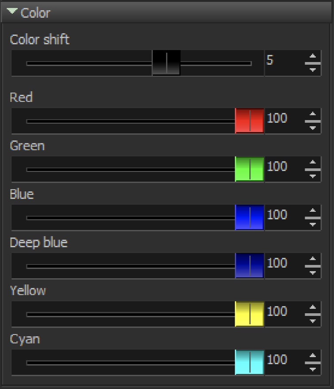Decrease Color shift with down arrow
334x389 pixels.
coord(313,70)
